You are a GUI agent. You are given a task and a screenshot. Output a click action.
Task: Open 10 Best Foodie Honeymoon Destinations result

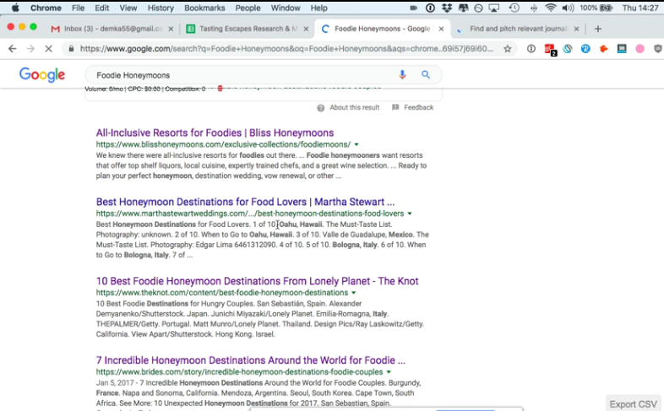[x=257, y=281]
